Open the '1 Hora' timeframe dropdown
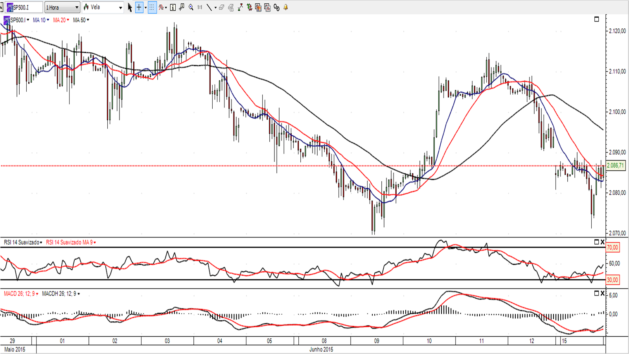The height and width of the screenshot is (354, 629). click(x=62, y=7)
